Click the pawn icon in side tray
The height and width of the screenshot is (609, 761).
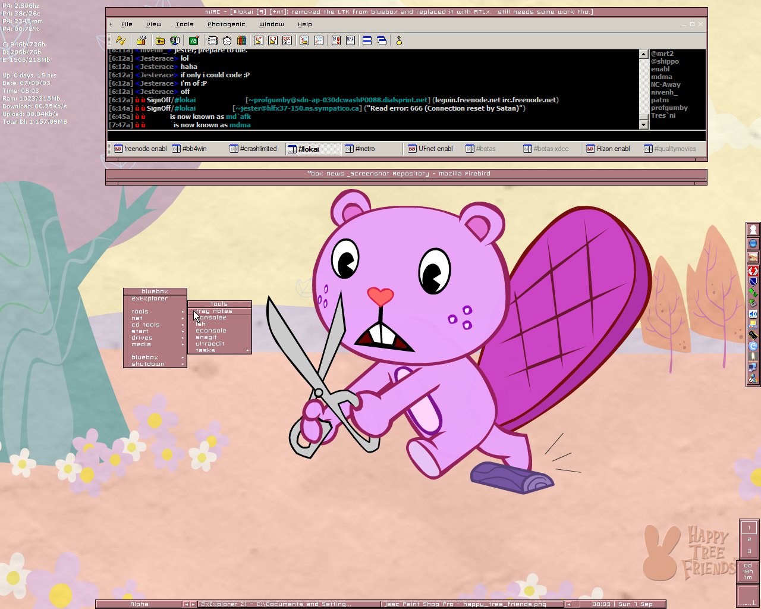753,230
